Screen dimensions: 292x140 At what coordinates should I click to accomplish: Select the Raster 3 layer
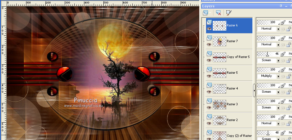(229, 105)
